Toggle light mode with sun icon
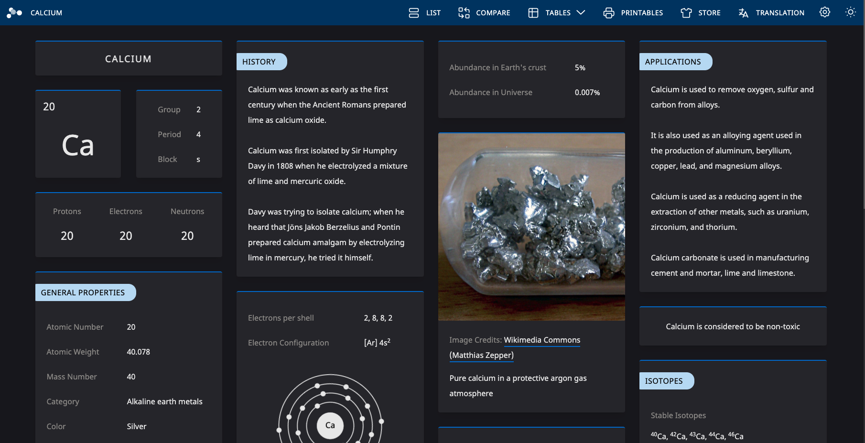865x443 pixels. (x=850, y=12)
